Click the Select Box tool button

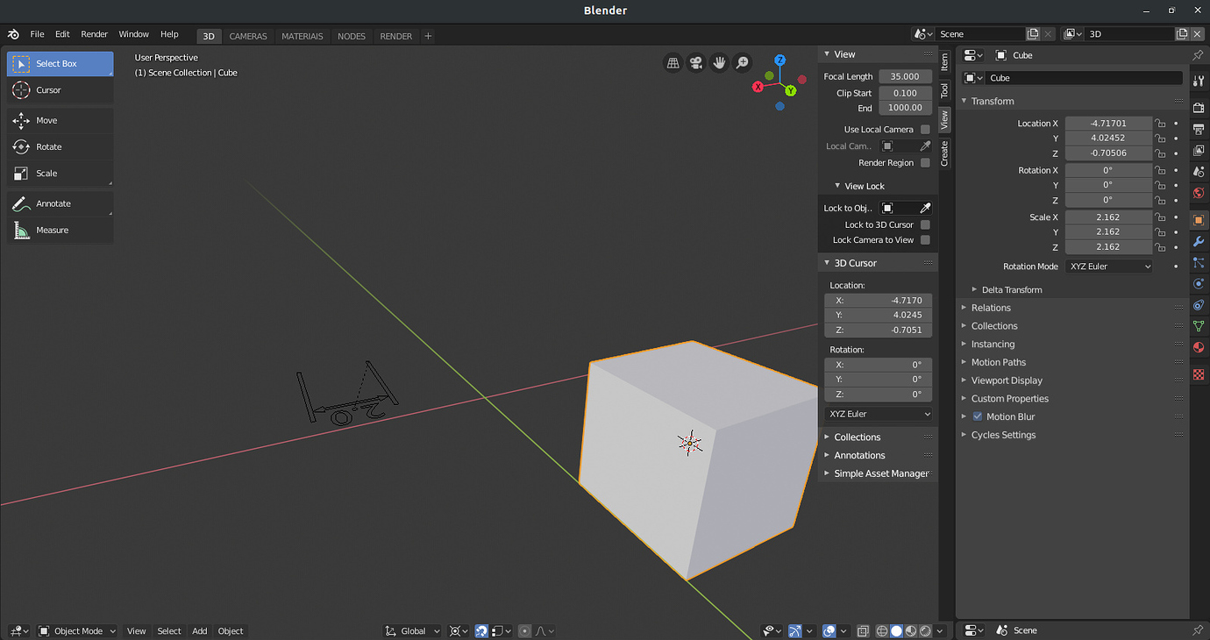tap(59, 63)
